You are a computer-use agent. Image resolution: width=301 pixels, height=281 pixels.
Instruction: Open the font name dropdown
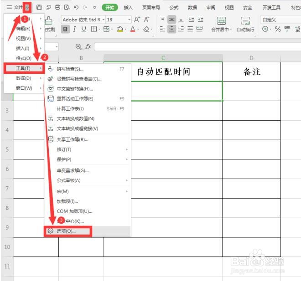tap(104, 20)
